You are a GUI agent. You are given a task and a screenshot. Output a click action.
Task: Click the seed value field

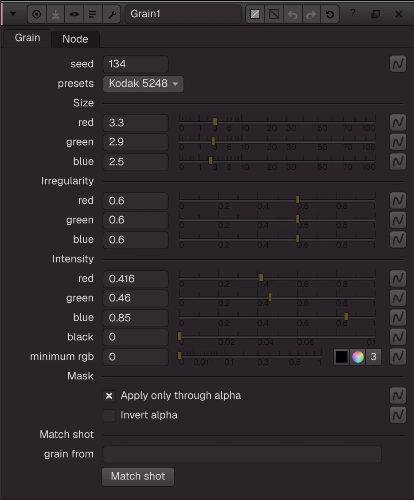point(136,64)
